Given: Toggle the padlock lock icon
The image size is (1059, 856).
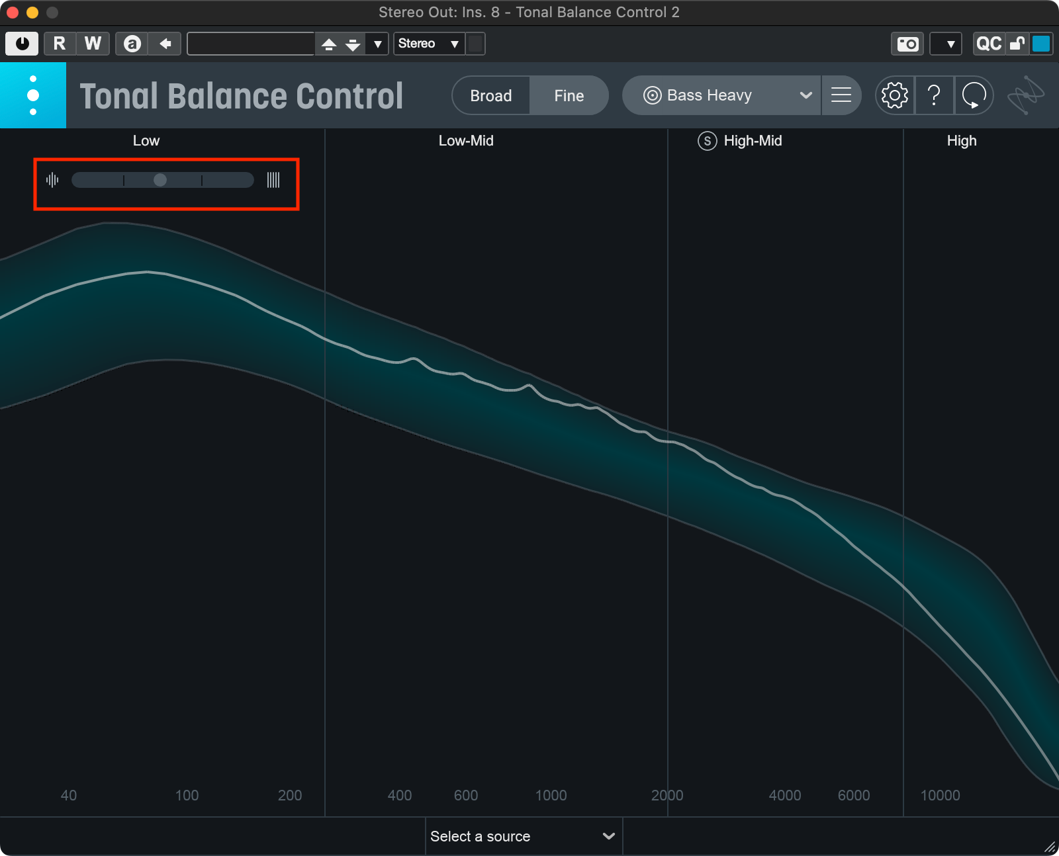Looking at the screenshot, I should click(x=1017, y=44).
